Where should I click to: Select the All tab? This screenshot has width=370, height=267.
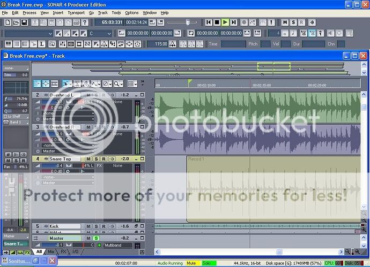pos(39,251)
